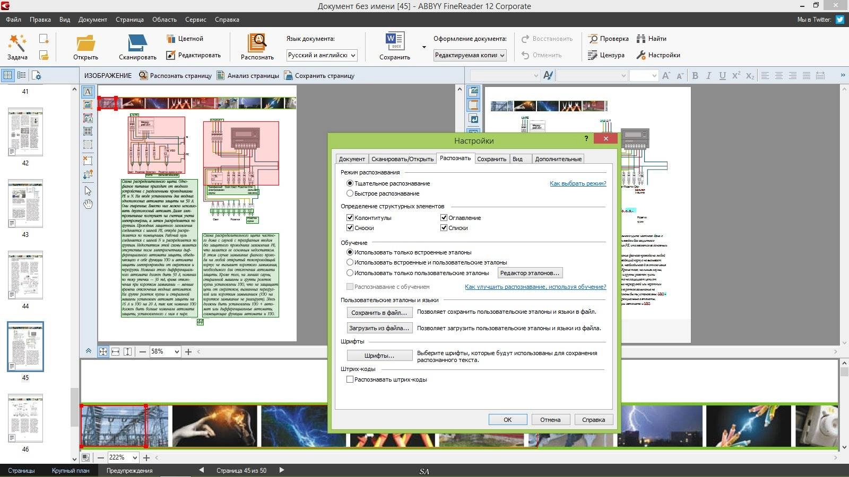Select the hand pan tool
This screenshot has height=477, width=849.
pyautogui.click(x=88, y=204)
